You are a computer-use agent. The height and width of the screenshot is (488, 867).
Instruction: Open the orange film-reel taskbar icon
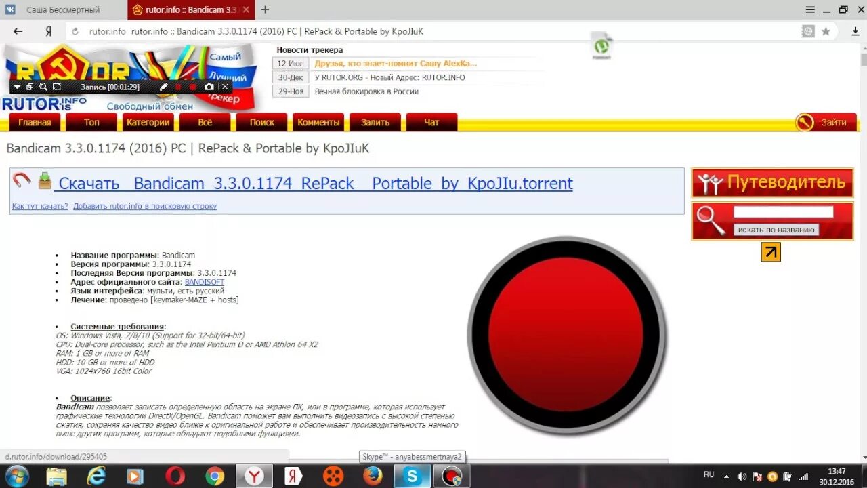click(333, 476)
